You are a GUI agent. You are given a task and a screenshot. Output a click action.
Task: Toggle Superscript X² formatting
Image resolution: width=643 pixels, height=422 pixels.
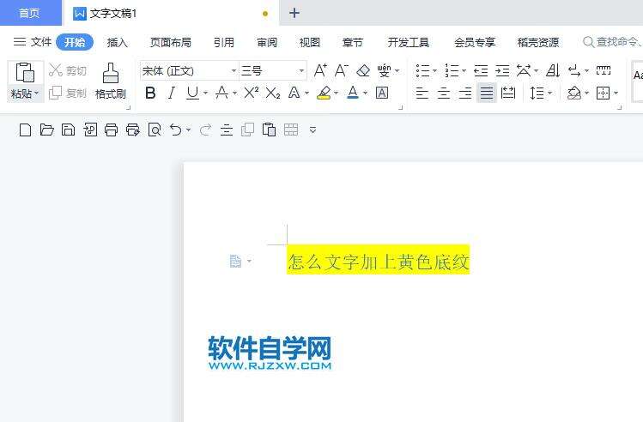pos(252,93)
